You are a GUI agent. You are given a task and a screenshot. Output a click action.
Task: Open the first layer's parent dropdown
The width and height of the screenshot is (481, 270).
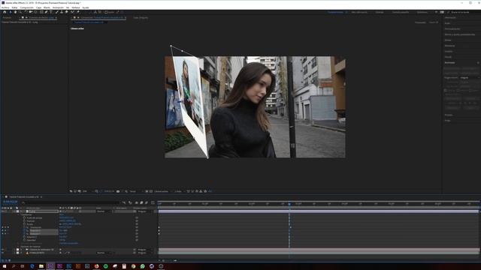[145, 211]
